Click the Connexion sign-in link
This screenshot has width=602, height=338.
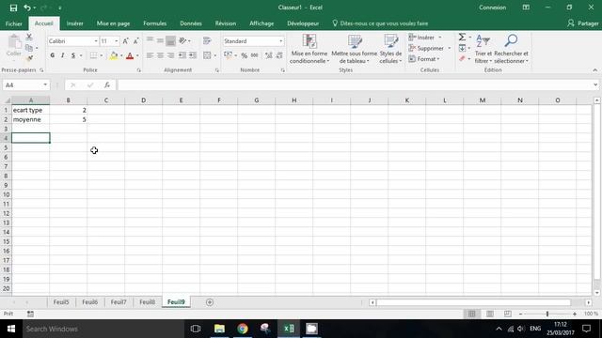[x=492, y=8]
